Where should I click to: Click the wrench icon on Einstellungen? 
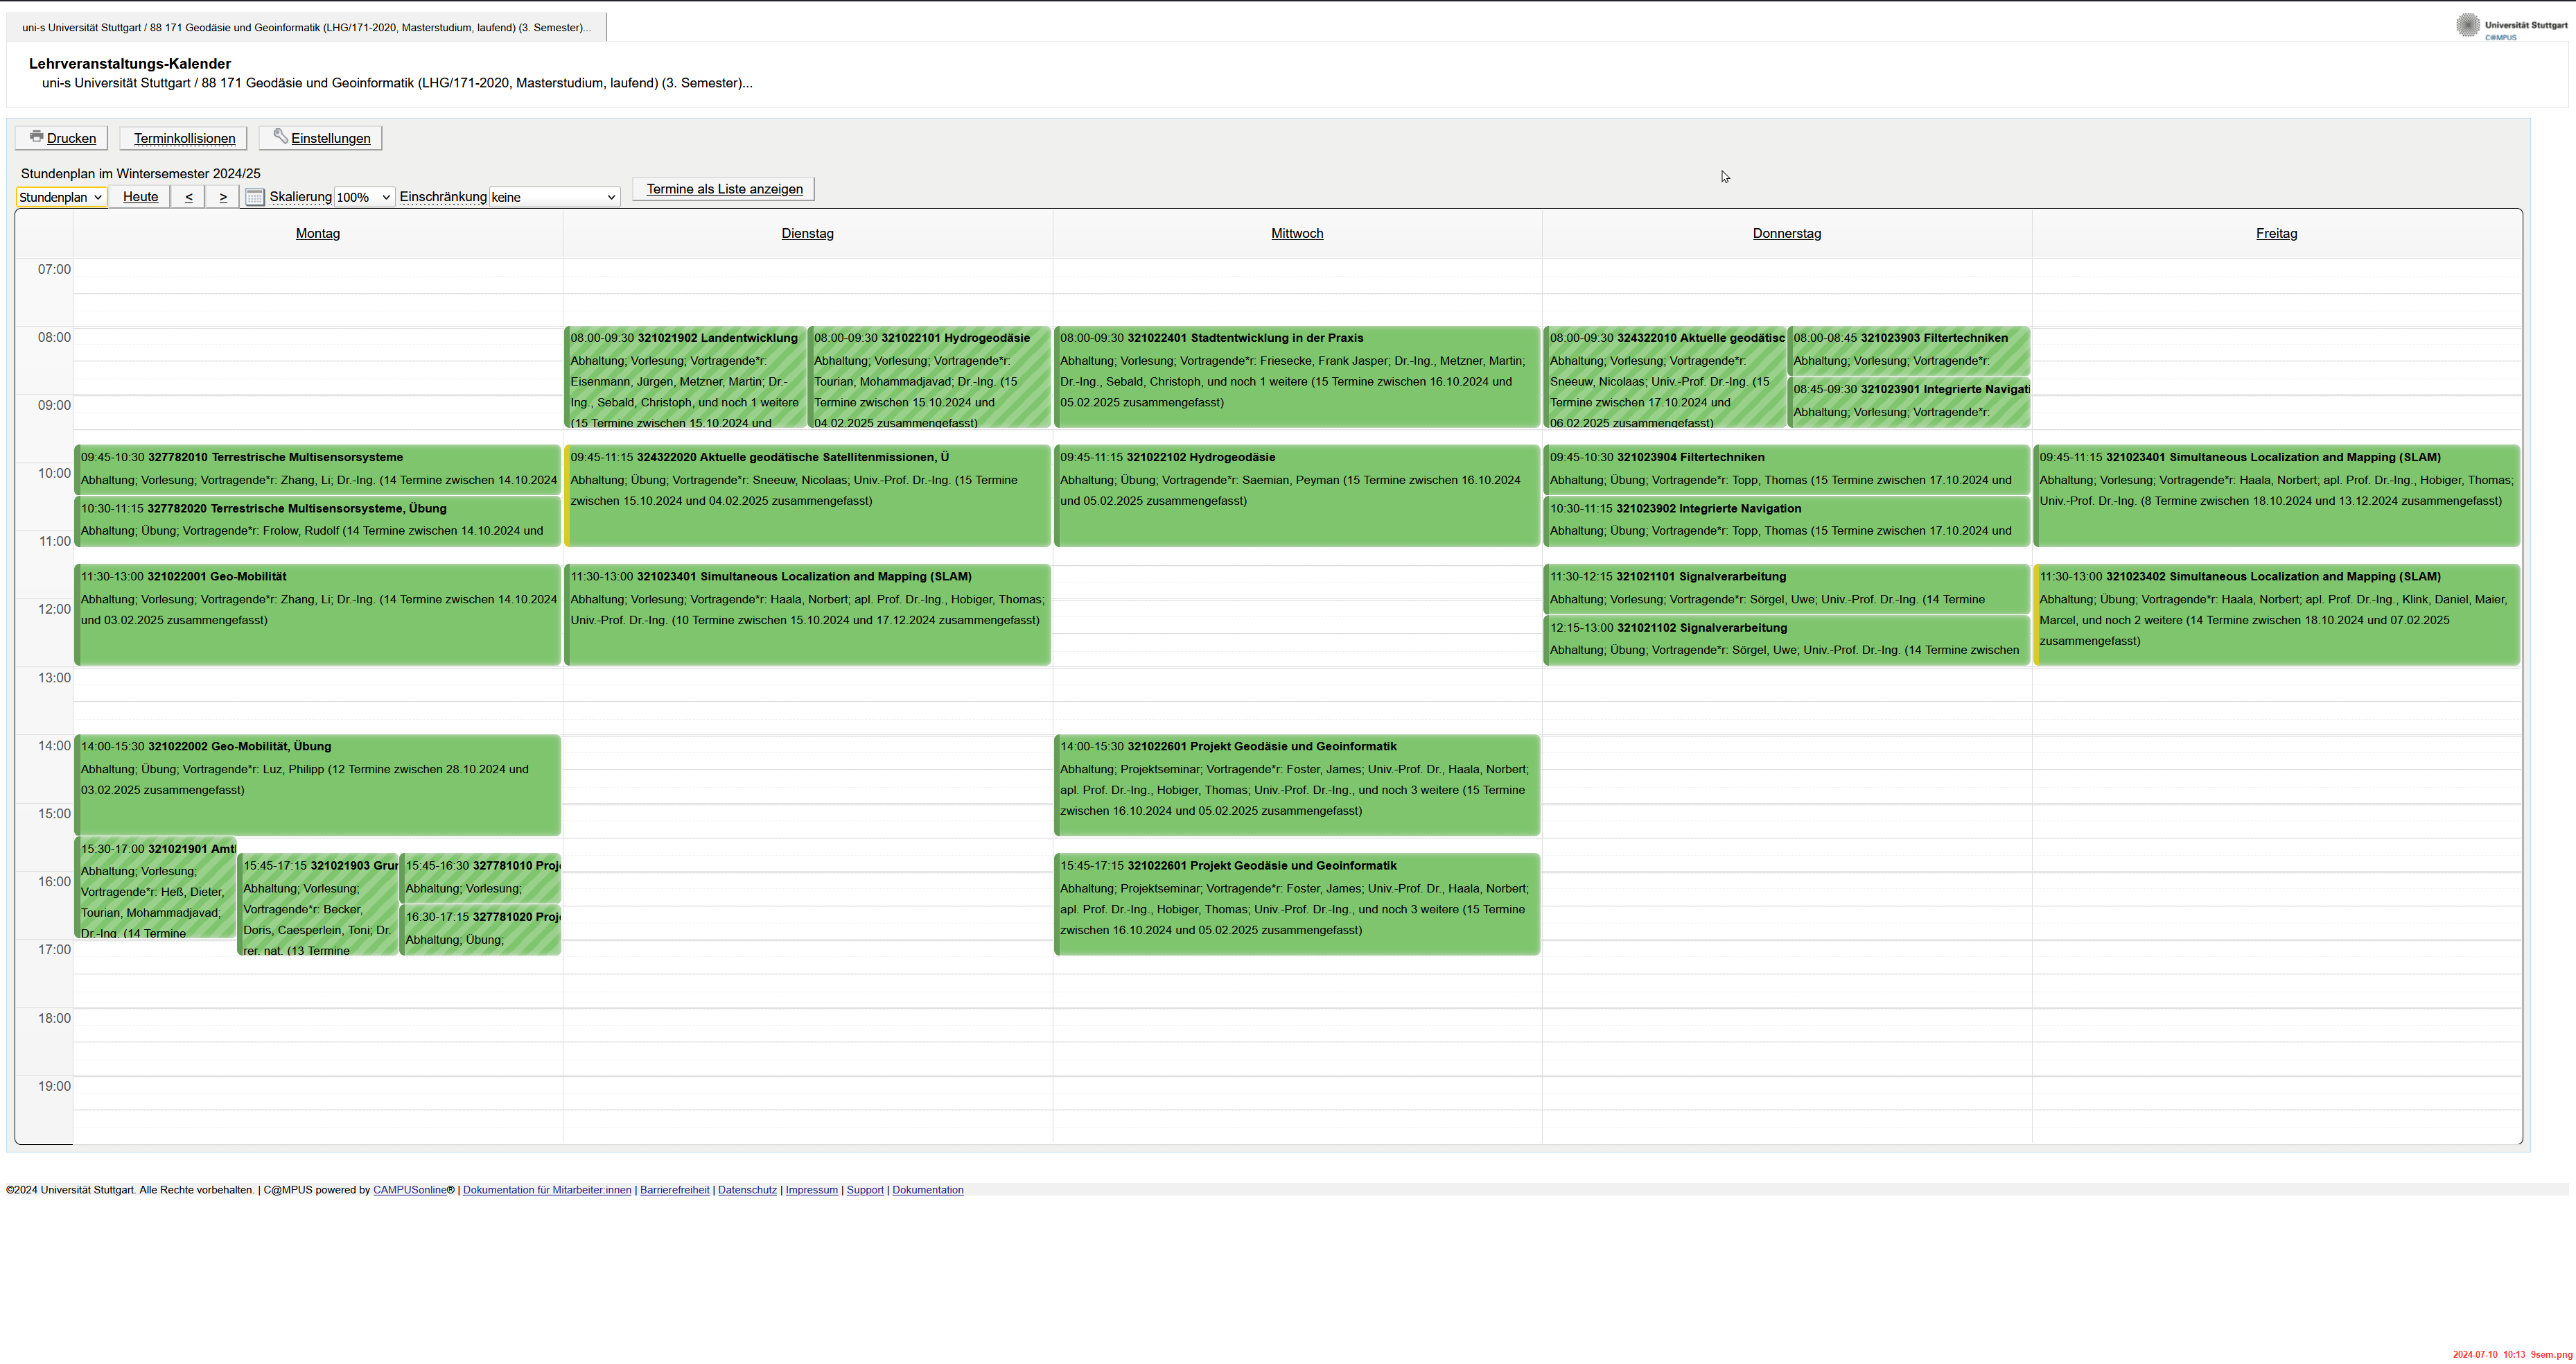pos(280,136)
